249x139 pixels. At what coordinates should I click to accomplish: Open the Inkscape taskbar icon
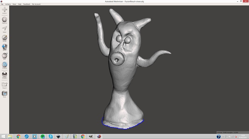(x=58, y=136)
